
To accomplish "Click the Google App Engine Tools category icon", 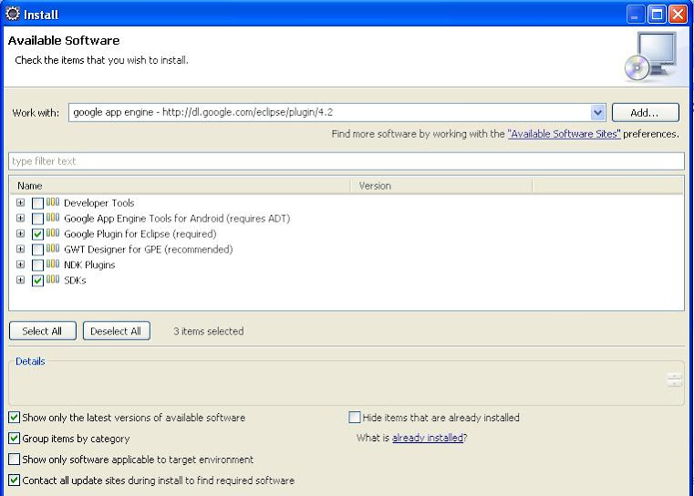I will 53,218.
